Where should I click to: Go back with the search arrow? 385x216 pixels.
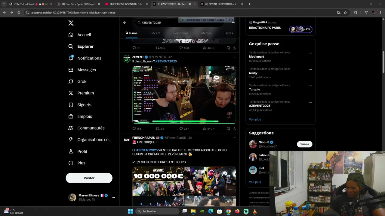tap(125, 22)
